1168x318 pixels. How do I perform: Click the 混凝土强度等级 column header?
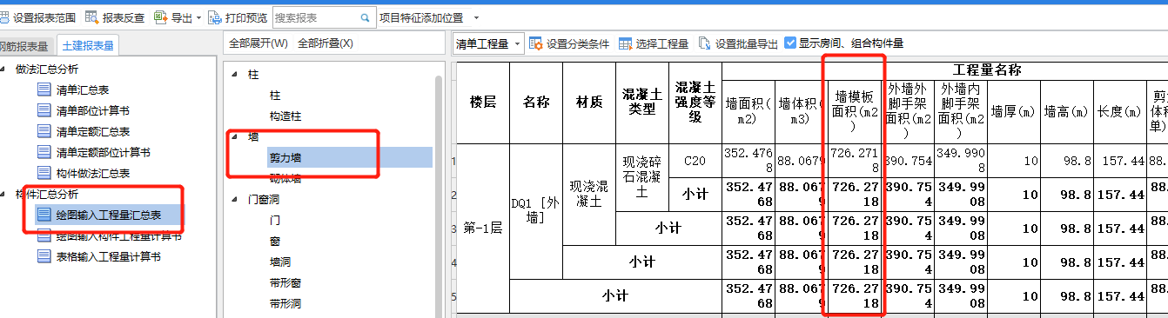(695, 103)
